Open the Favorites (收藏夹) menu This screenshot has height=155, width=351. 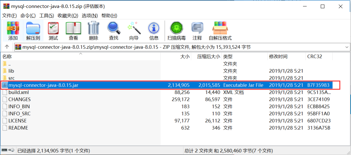click(68, 16)
